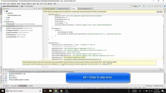The height and width of the screenshot is (93, 166).
Task: Select proguard-rules.pro in the tree
Action: click(x=19, y=30)
